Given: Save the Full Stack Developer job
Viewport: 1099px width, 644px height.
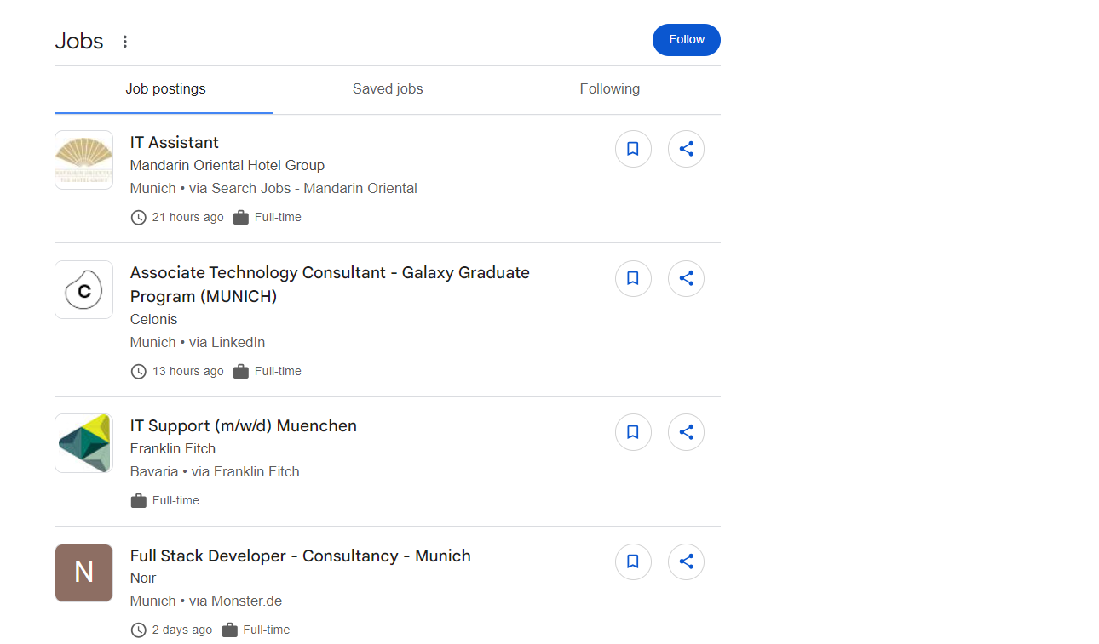Looking at the screenshot, I should [x=633, y=561].
